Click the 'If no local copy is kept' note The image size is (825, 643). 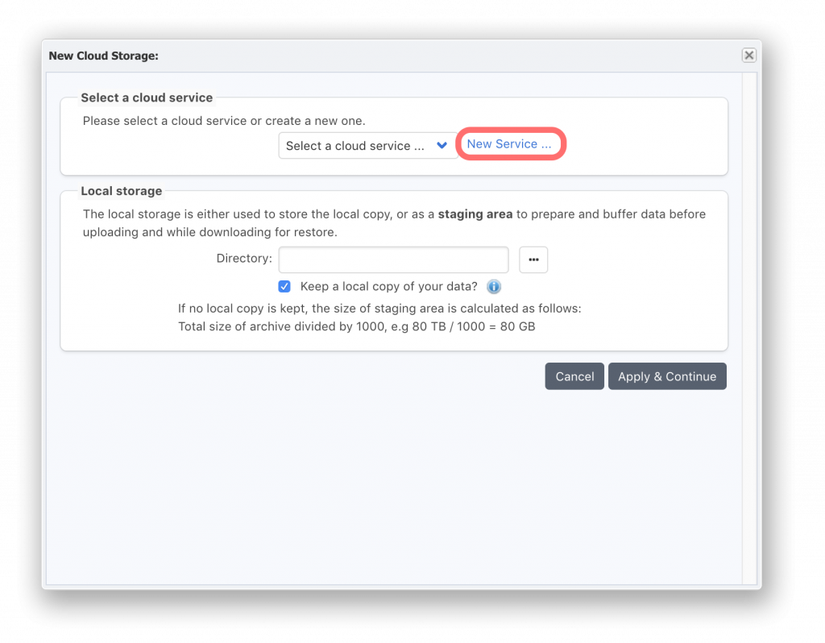(379, 309)
